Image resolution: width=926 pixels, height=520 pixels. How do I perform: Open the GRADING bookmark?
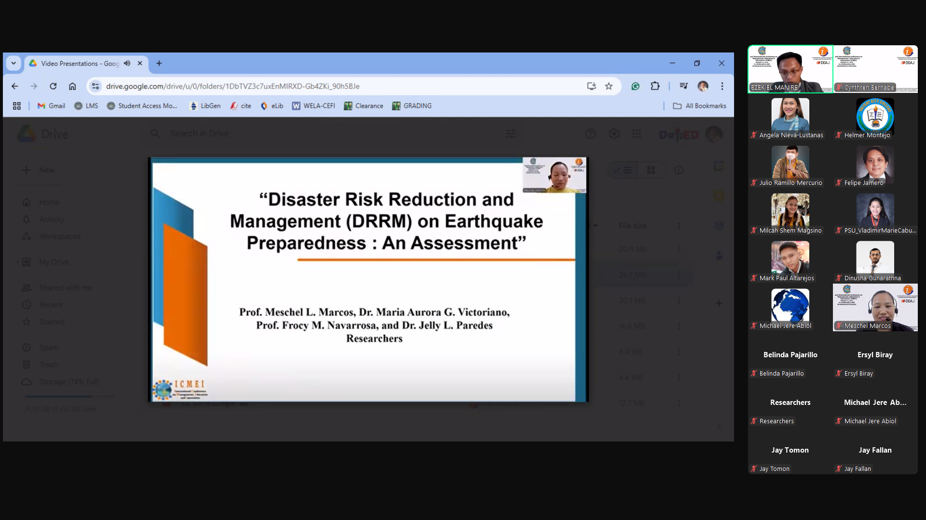(412, 106)
